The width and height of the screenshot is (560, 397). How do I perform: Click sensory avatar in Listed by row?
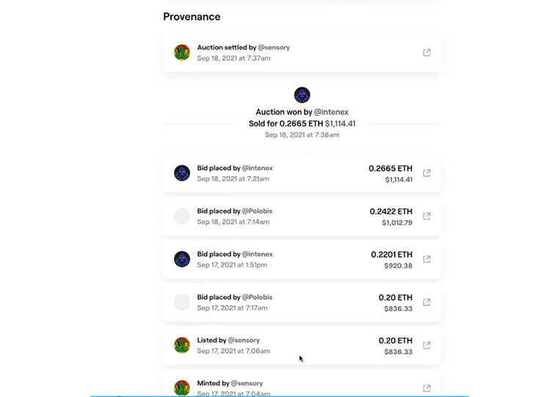(x=182, y=345)
